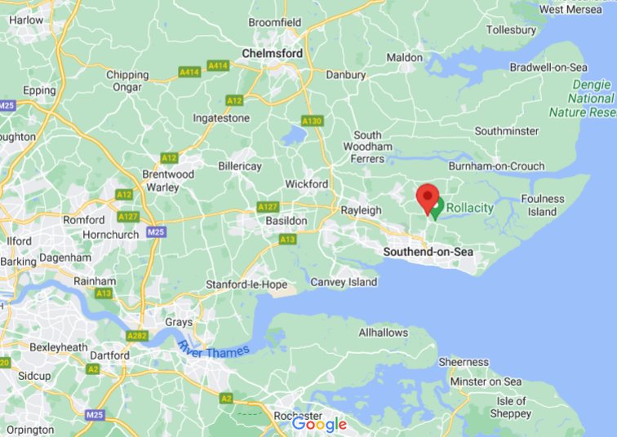The height and width of the screenshot is (437, 617).
Task: Click the A13 shield near Rainham
Action: (x=104, y=294)
